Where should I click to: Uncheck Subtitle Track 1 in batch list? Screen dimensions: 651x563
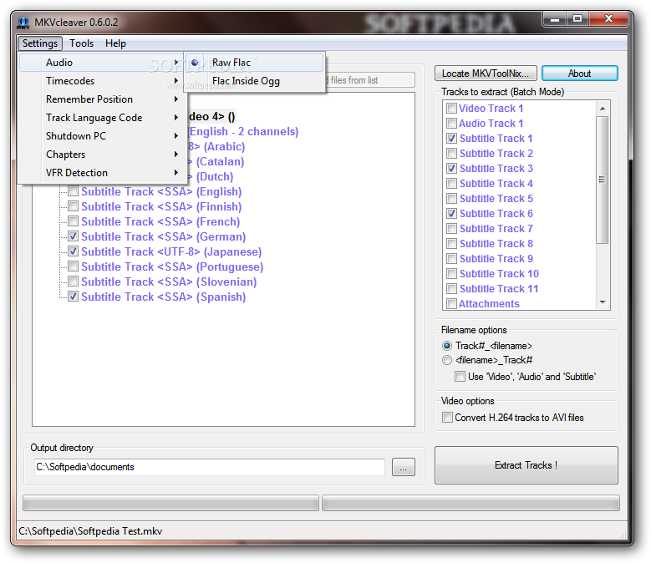point(451,138)
